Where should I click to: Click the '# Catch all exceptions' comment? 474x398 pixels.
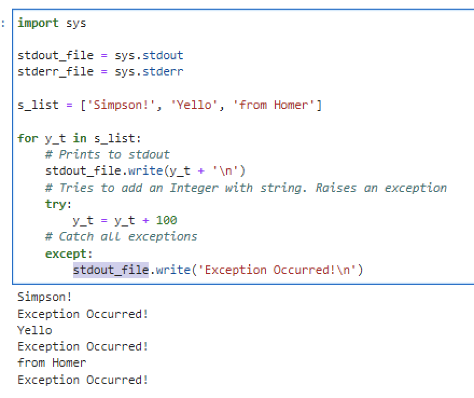(x=121, y=237)
